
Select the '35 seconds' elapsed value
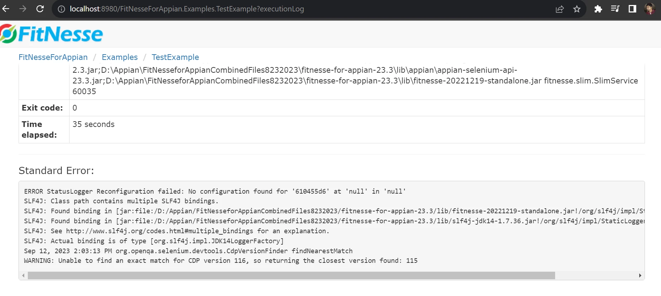[x=93, y=124]
